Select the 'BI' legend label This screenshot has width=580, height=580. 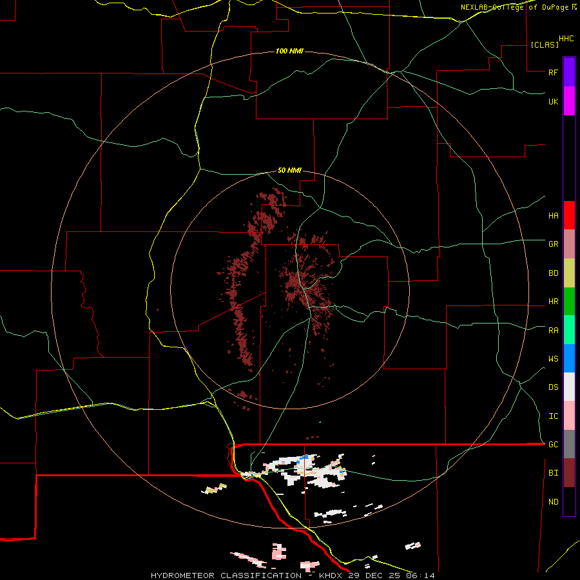[x=553, y=473]
